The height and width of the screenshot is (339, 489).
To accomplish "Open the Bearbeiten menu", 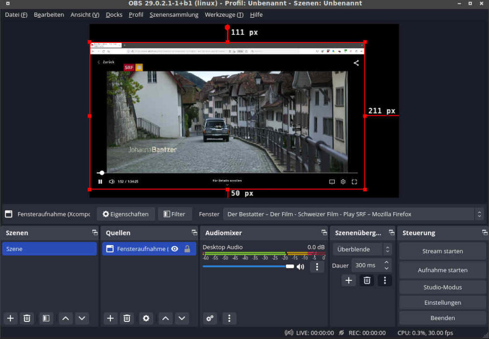I will (49, 15).
